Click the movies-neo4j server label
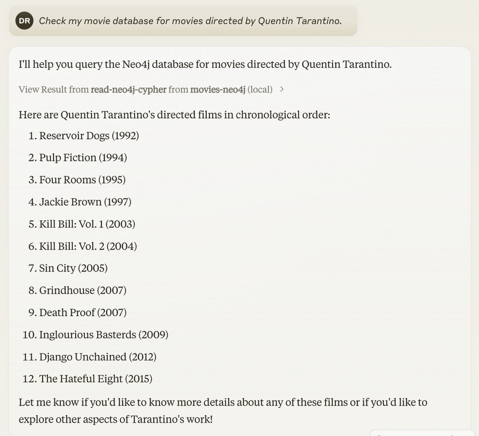479x436 pixels. (218, 90)
